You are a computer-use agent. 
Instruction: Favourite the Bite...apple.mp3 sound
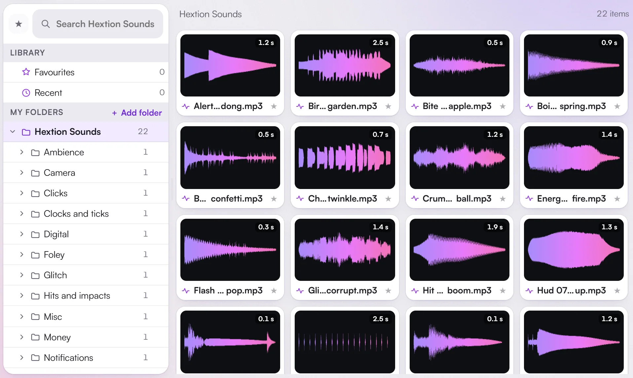pyautogui.click(x=503, y=106)
